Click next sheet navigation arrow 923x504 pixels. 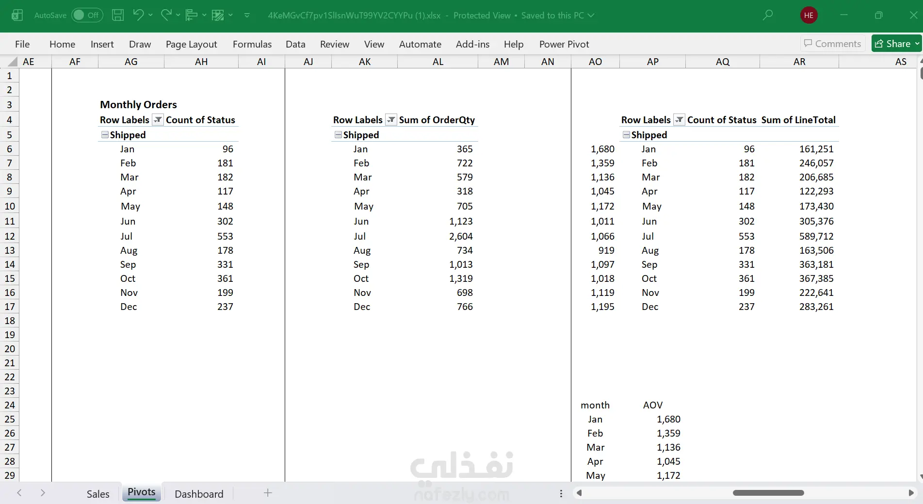point(43,493)
